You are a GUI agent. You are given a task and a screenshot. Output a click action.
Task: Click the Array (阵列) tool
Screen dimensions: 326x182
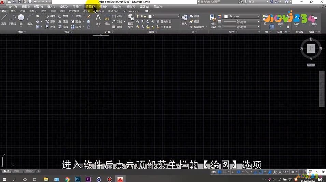pyautogui.click(x=76, y=27)
